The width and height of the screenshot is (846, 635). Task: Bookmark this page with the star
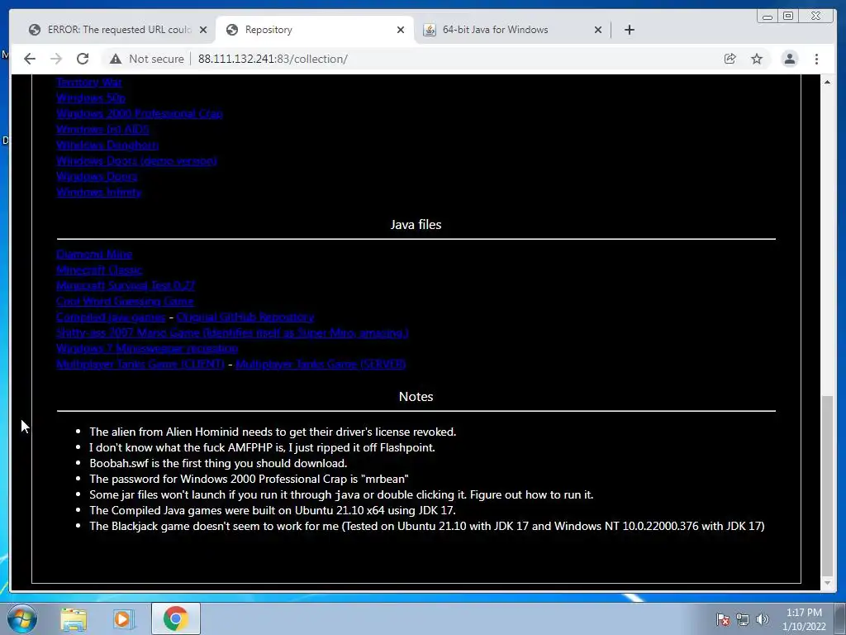click(x=757, y=59)
